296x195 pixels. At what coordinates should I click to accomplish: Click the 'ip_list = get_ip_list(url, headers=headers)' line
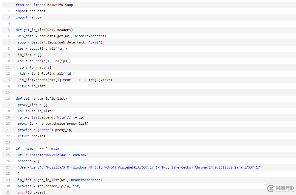(x=60, y=180)
